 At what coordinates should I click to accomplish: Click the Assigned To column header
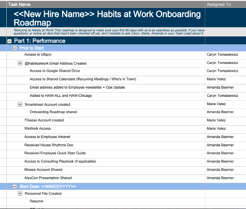tap(226, 4)
